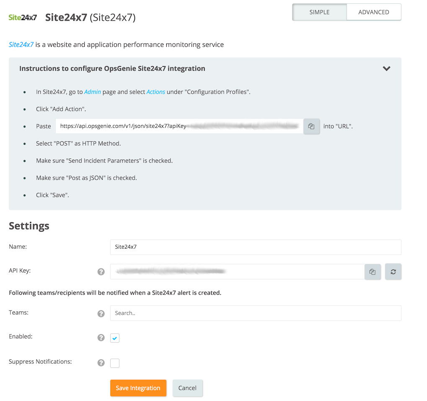
Task: Switch to the ADVANCED tab
Action: 374,12
